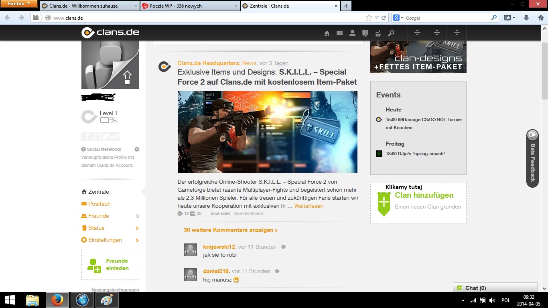Screen dimensions: 548x308
Task: Click the like icon beside daniel218's comment
Action: click(x=277, y=271)
